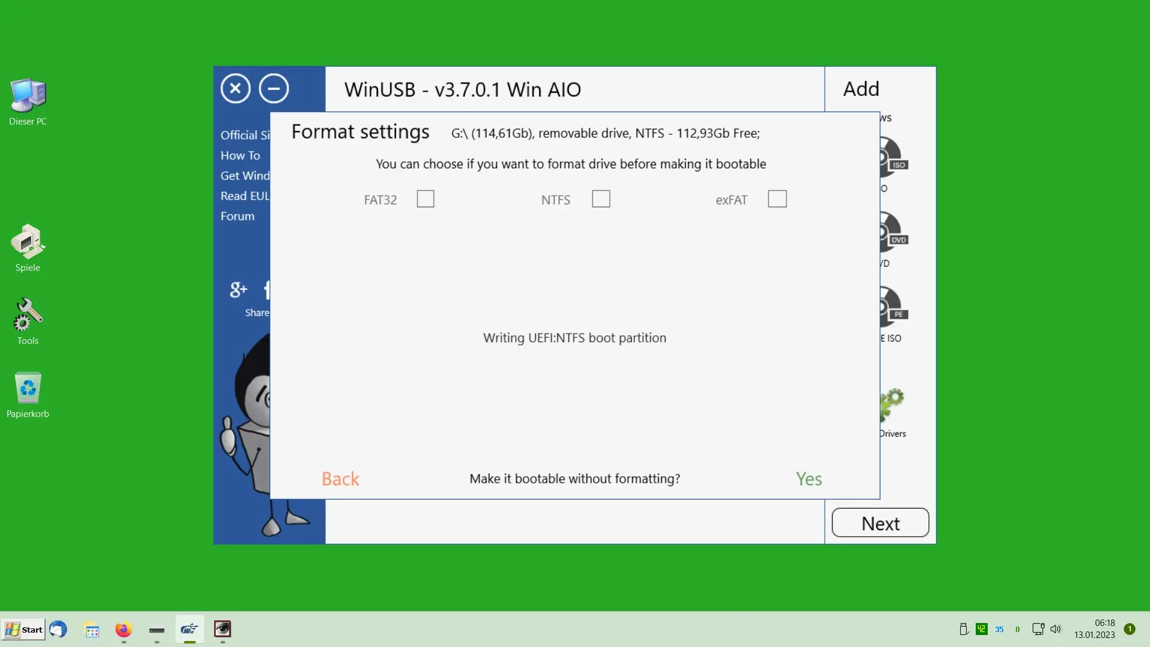Image resolution: width=1150 pixels, height=647 pixels.
Task: Open the Official Site link
Action: 245,135
